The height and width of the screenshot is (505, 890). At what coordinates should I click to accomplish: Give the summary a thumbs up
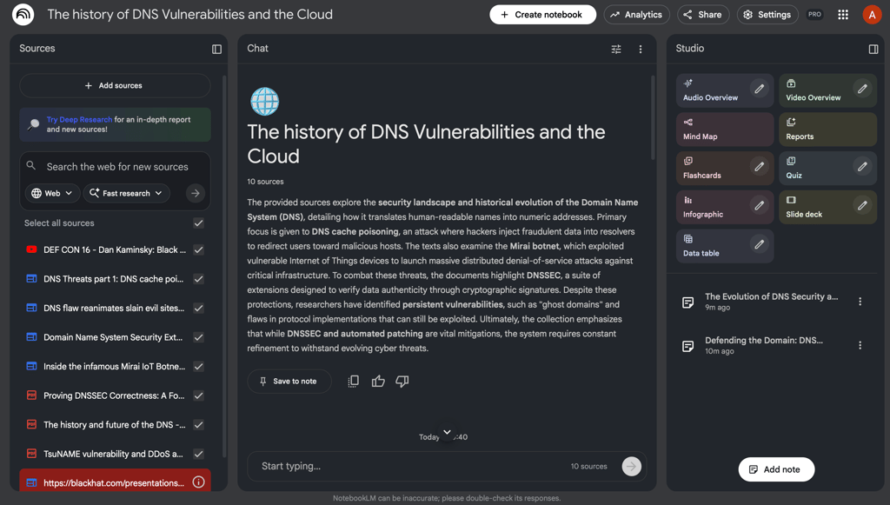coord(378,382)
